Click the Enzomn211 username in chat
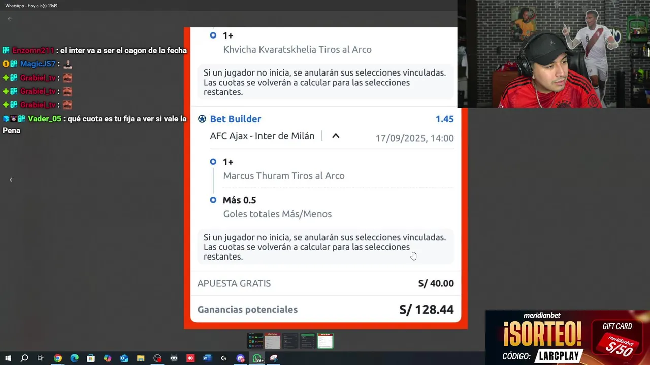The width and height of the screenshot is (650, 365). pyautogui.click(x=34, y=50)
